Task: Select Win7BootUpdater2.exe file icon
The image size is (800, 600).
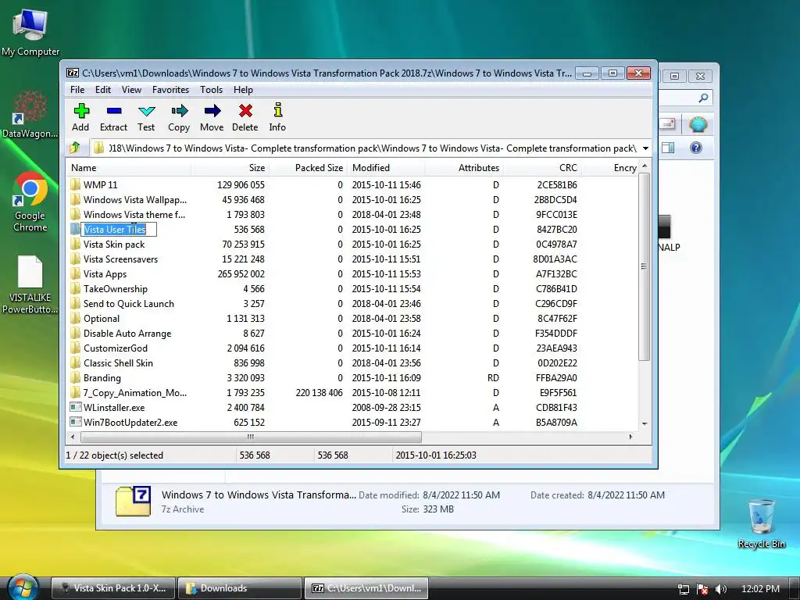Action: pyautogui.click(x=76, y=422)
